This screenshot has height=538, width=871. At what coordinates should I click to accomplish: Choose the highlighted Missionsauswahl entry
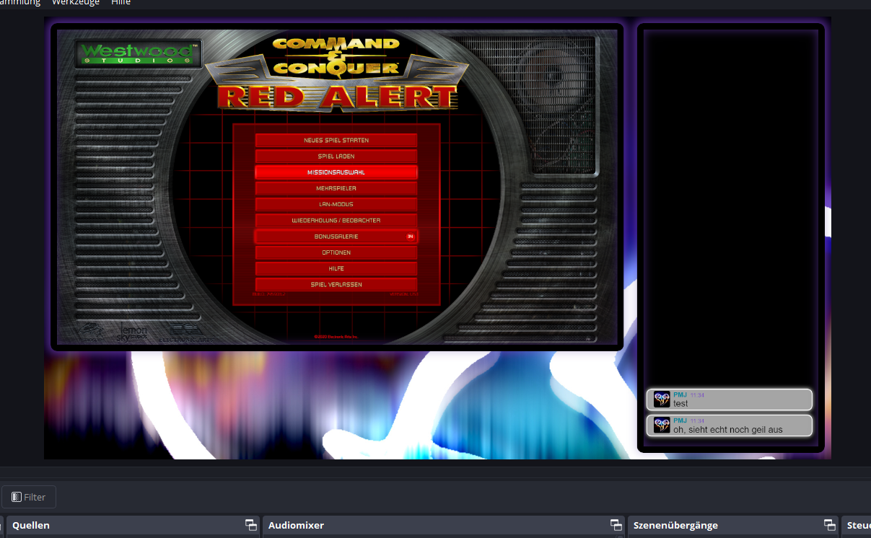[336, 172]
